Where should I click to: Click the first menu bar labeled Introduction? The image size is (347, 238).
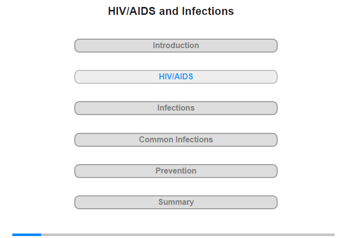[175, 46]
